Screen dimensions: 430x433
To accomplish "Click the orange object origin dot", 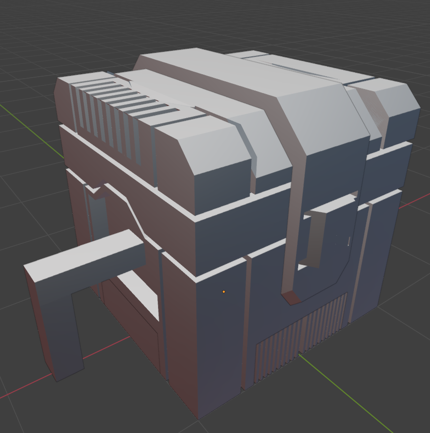I will coord(224,291).
